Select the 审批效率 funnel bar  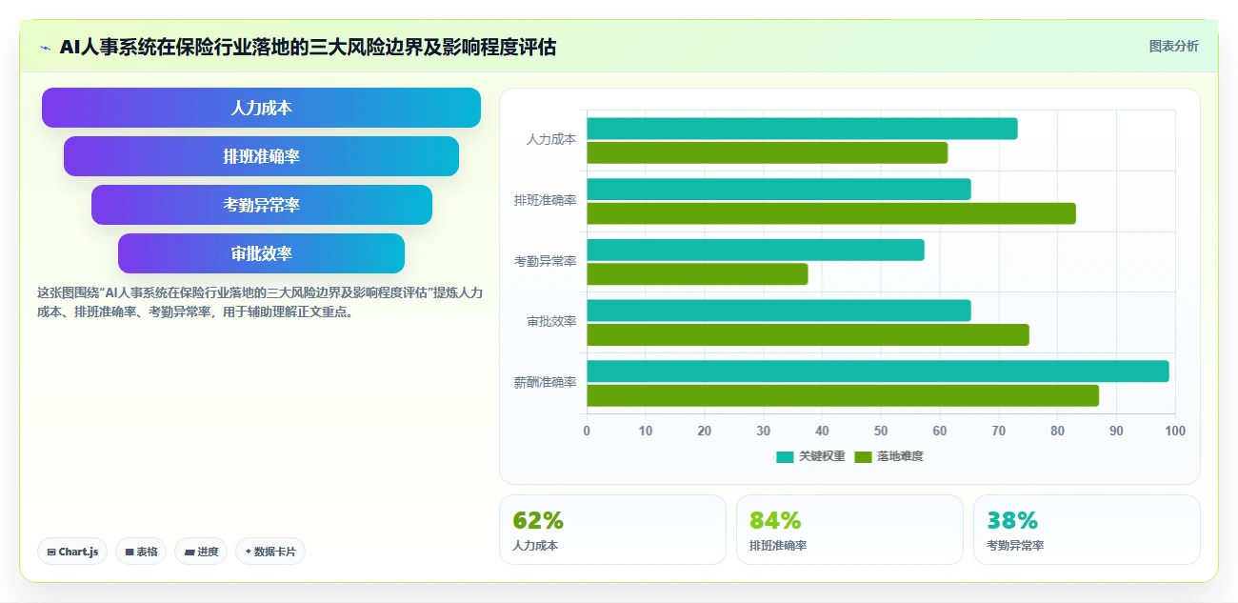261,253
